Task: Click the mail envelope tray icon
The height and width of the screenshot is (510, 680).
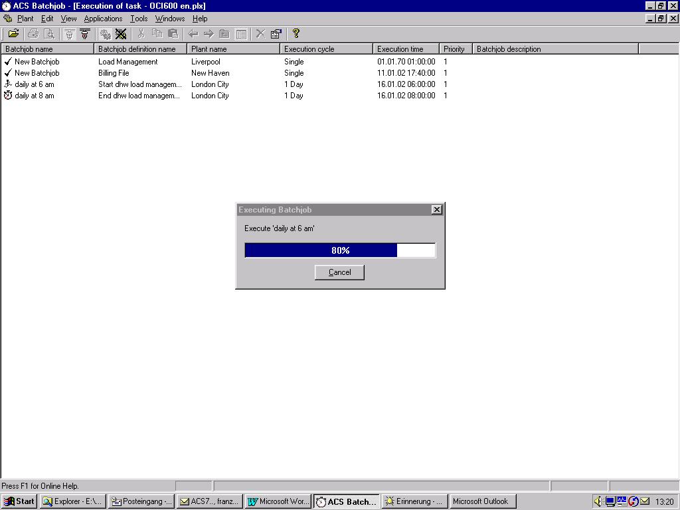Action: [645, 501]
